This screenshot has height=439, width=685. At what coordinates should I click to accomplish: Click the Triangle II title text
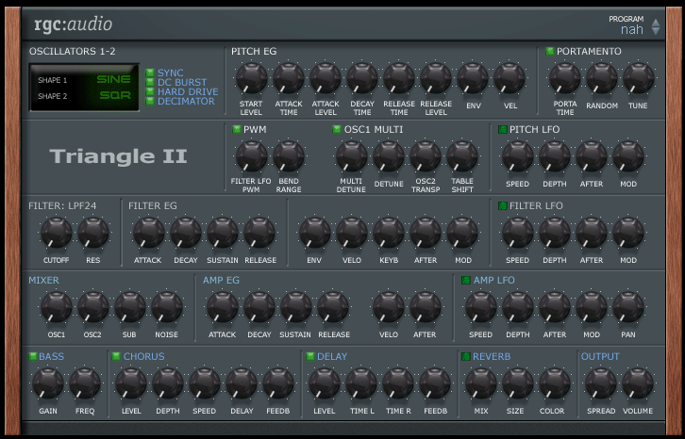click(118, 156)
